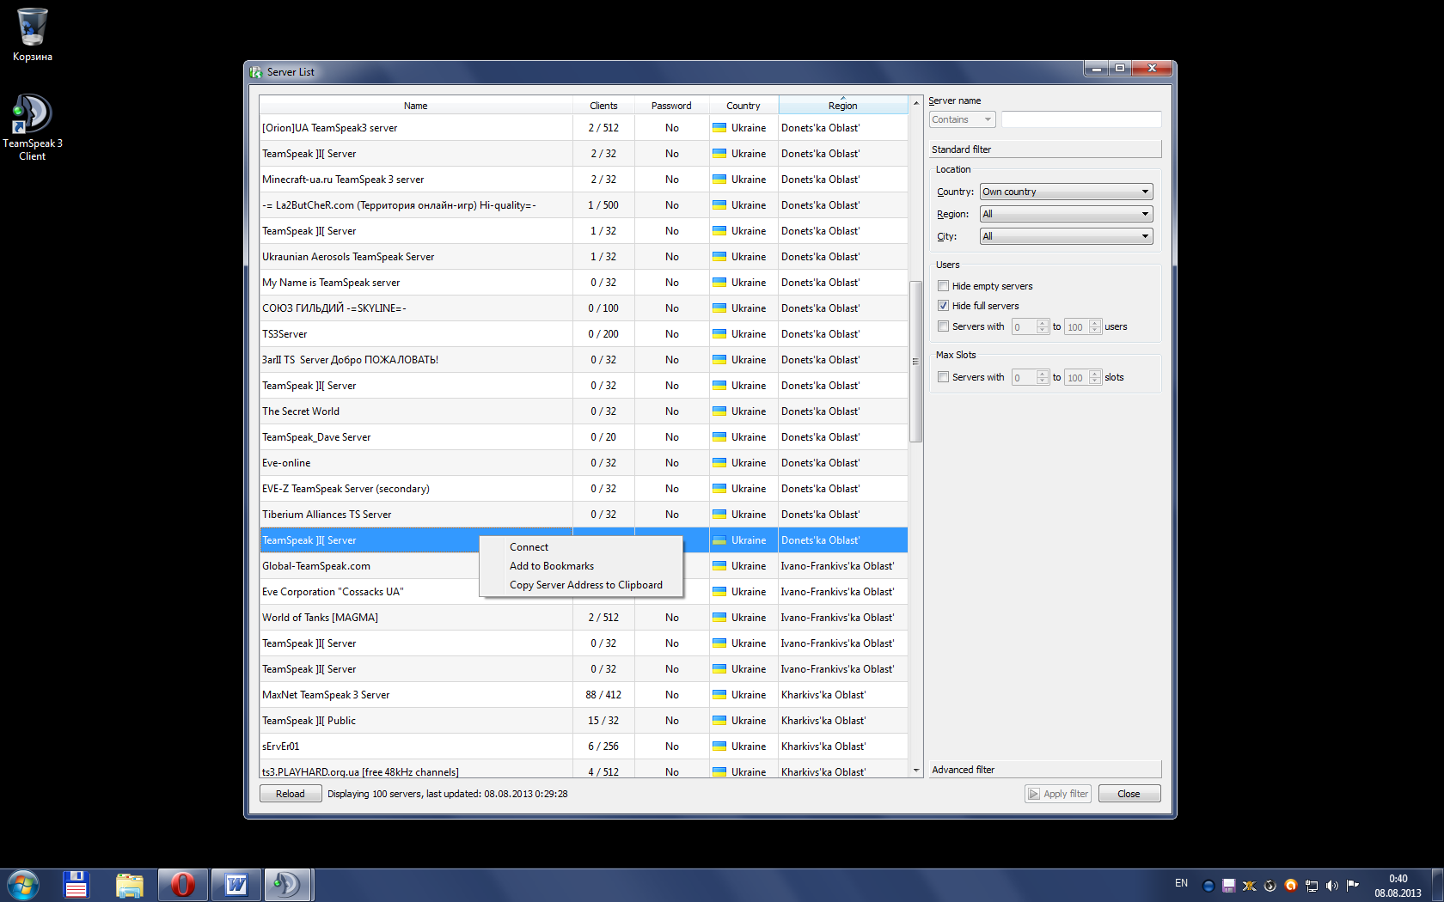This screenshot has height=902, width=1444.
Task: Open the network connection tray icon
Action: [1312, 886]
